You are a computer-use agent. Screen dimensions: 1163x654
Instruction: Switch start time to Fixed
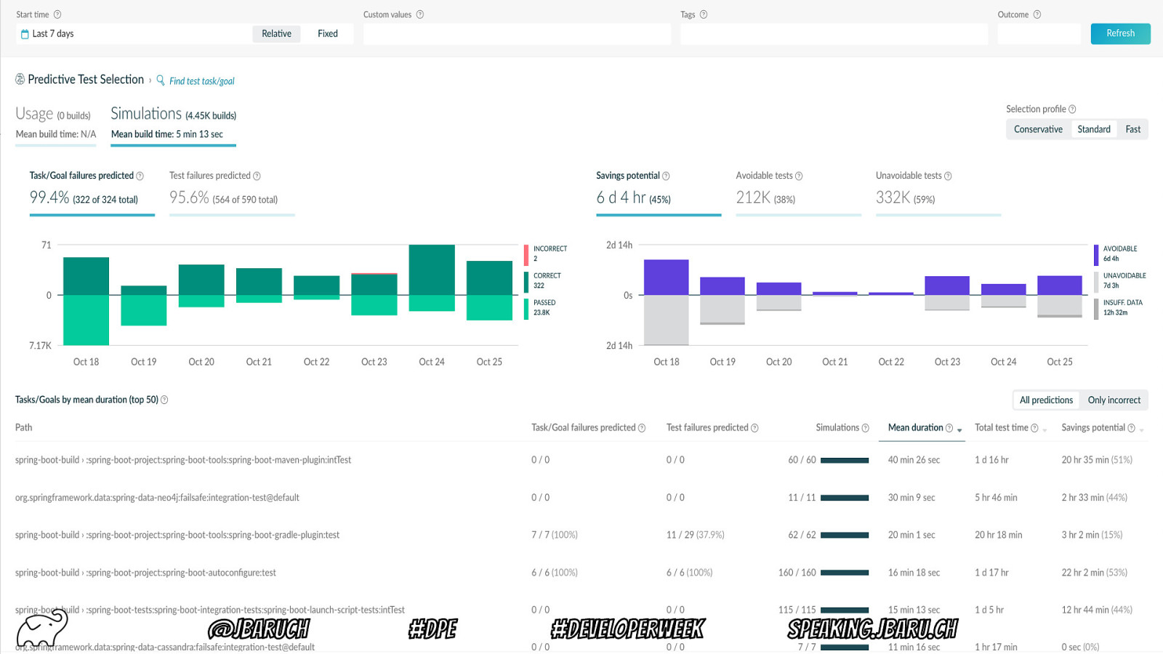(328, 33)
